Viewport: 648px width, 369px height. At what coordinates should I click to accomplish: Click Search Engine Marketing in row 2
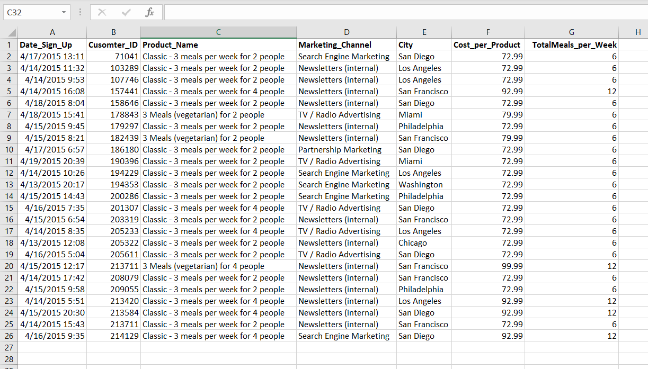[347, 57]
